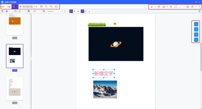Image resolution: width=202 pixels, height=109 pixels.
Task: Open the insert image dropdown arrow
Action: [167, 7]
